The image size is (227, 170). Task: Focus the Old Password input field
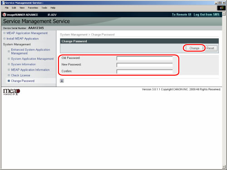click(x=144, y=58)
